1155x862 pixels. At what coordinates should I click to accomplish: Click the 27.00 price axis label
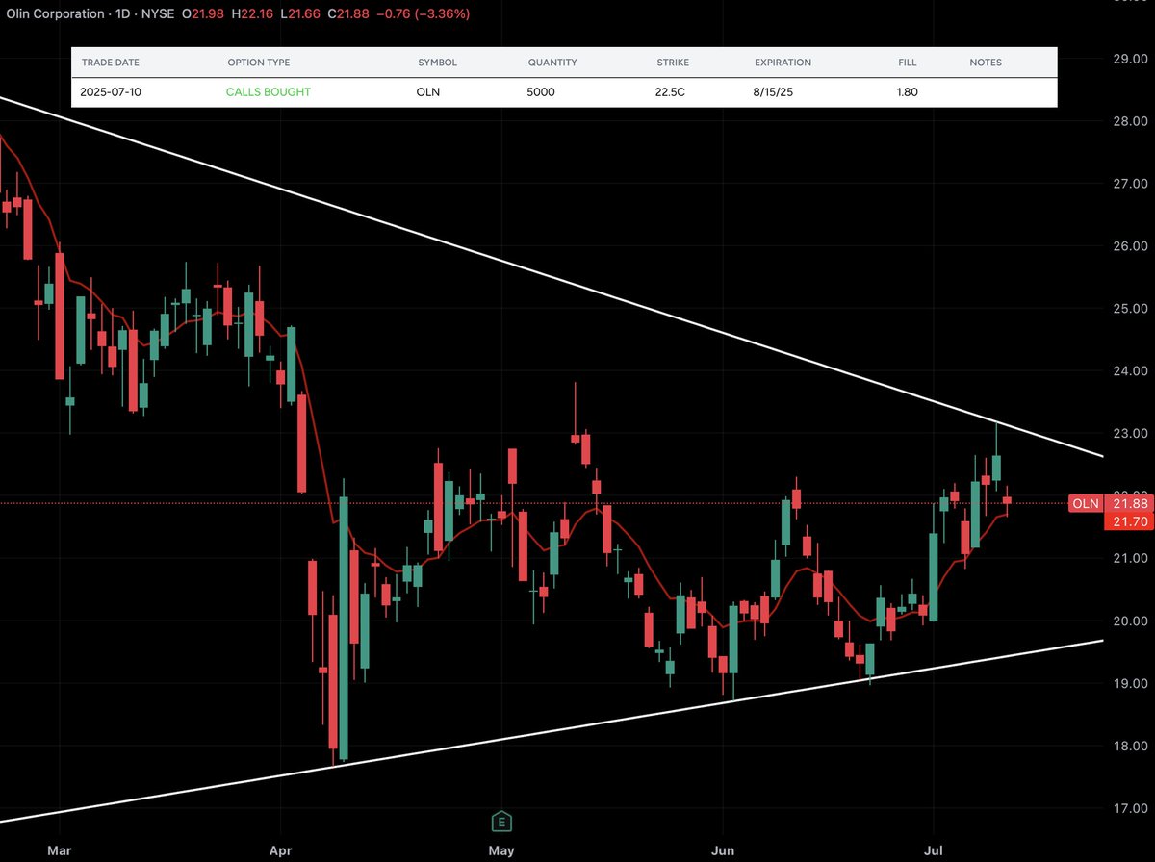point(1128,184)
